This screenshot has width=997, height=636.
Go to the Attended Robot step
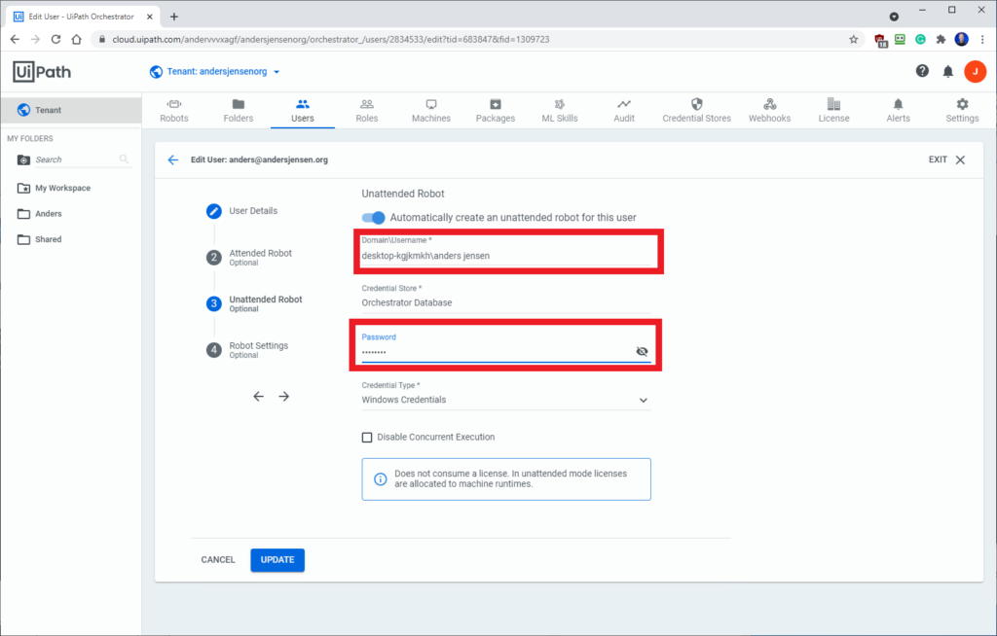pos(248,258)
